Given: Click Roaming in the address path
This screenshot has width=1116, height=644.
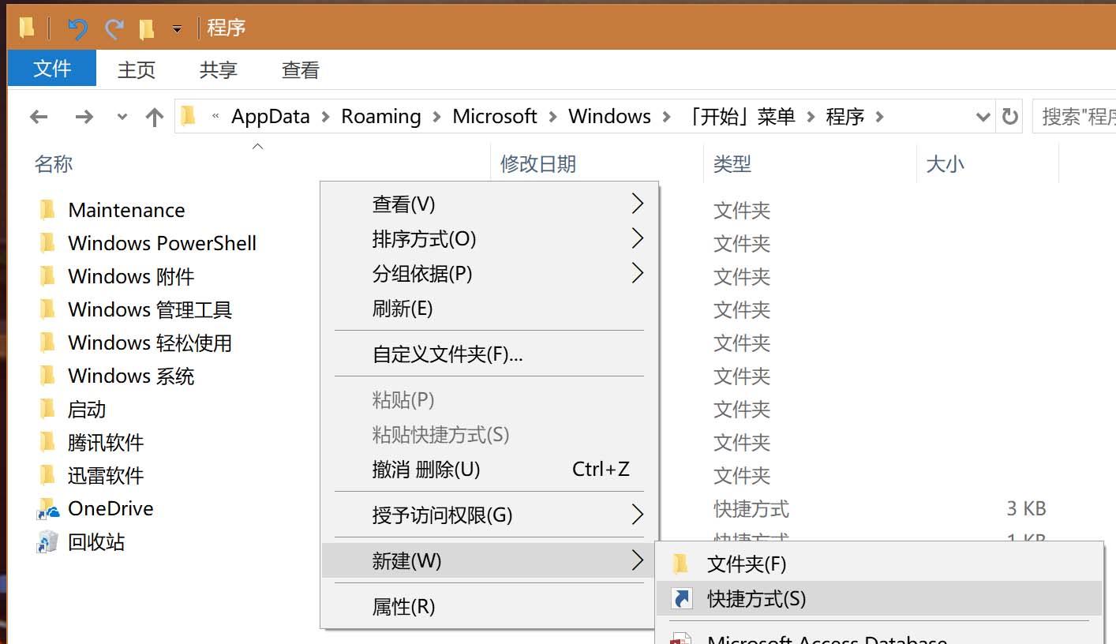Looking at the screenshot, I should tap(380, 117).
